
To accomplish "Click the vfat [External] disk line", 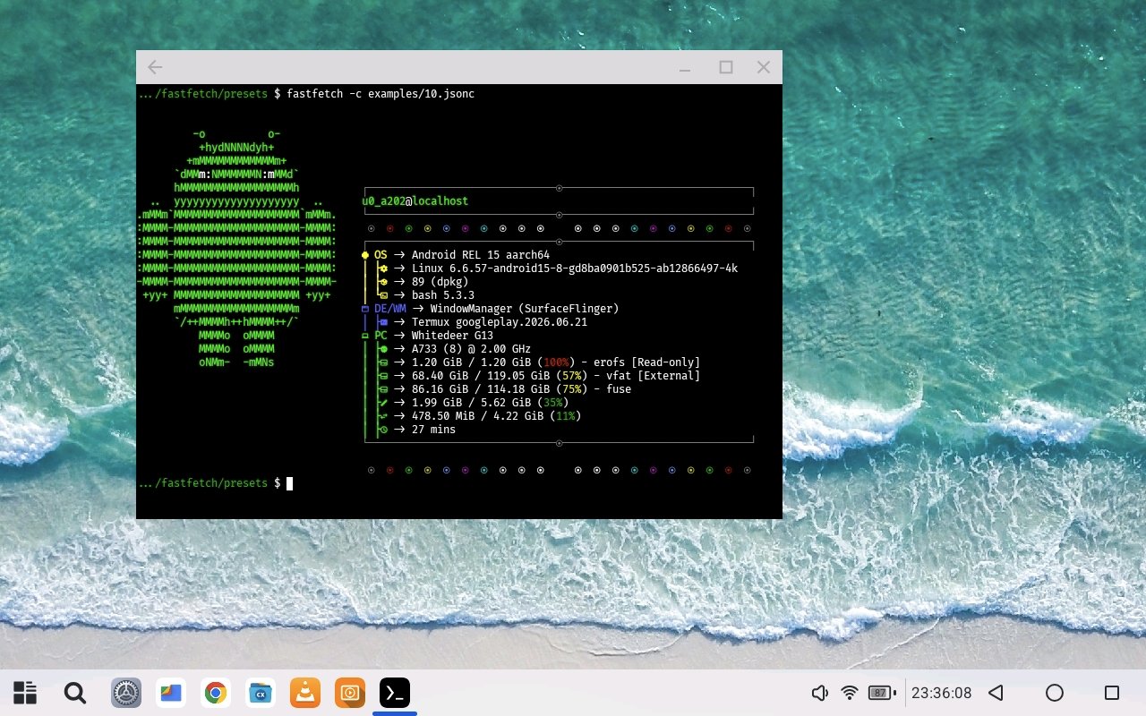I will (556, 376).
